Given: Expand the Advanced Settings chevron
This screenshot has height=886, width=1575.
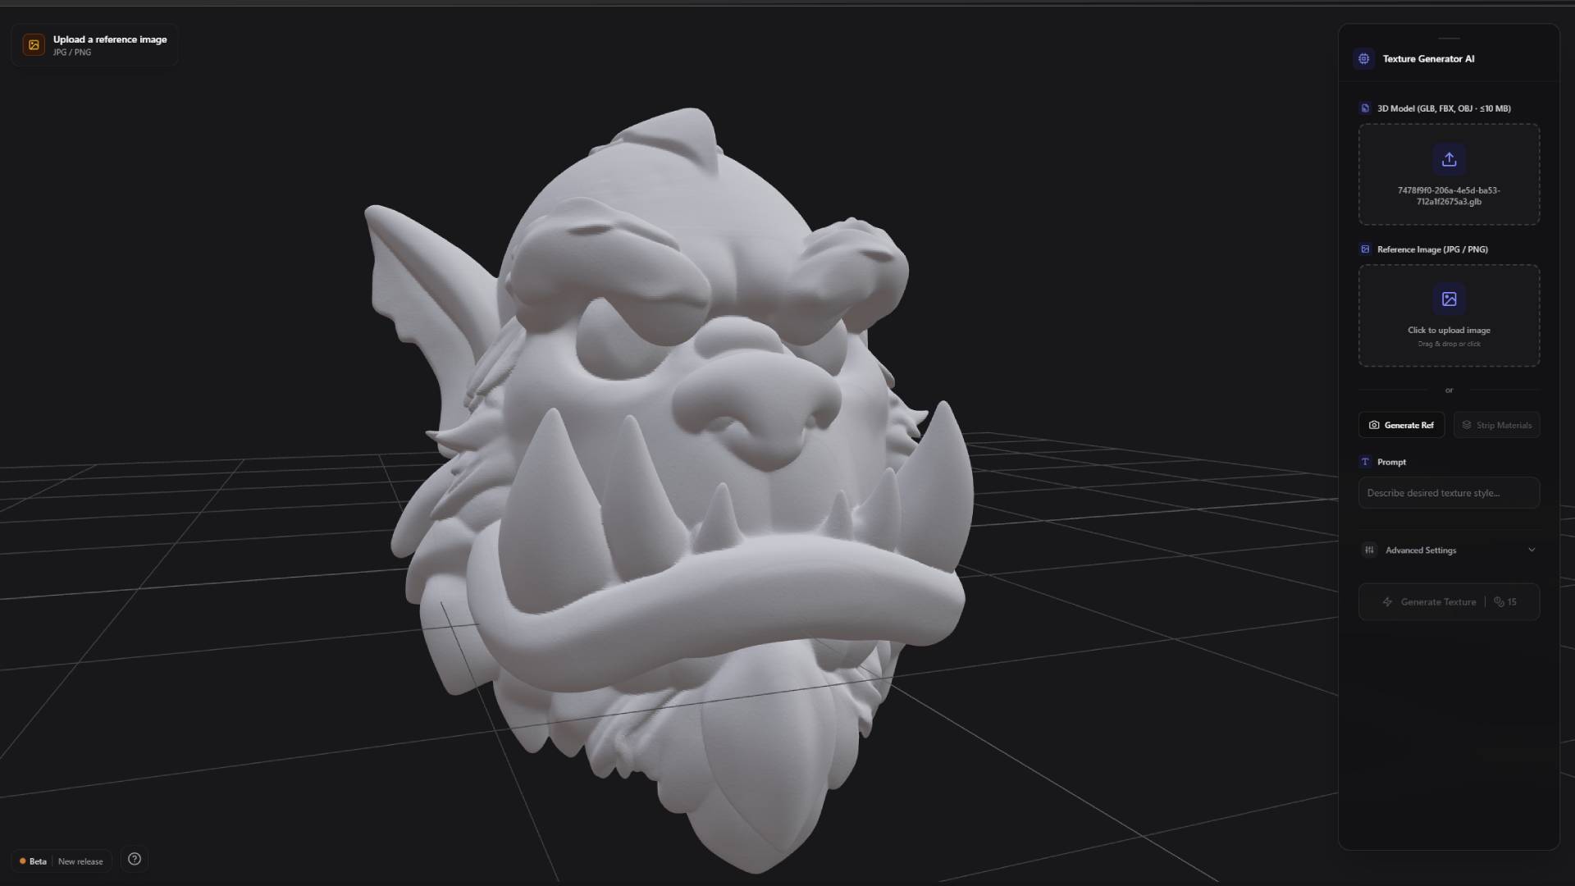Looking at the screenshot, I should coord(1532,550).
